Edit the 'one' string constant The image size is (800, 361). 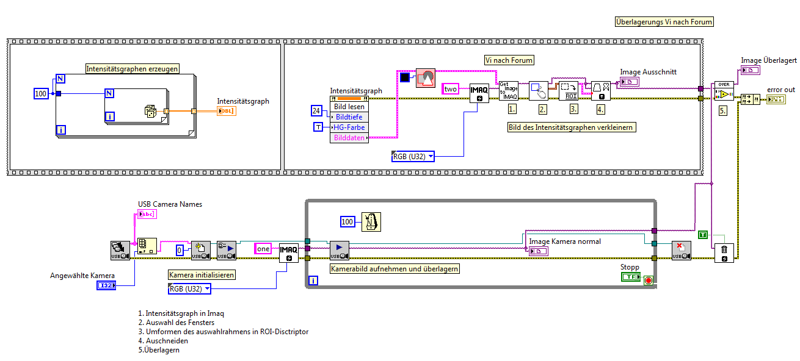coord(264,249)
